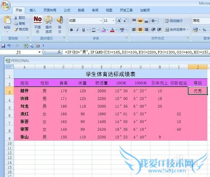The width and height of the screenshot is (210, 177).
Task: Expand the clipboard group dialog launcher
Action: pyautogui.click(x=28, y=38)
